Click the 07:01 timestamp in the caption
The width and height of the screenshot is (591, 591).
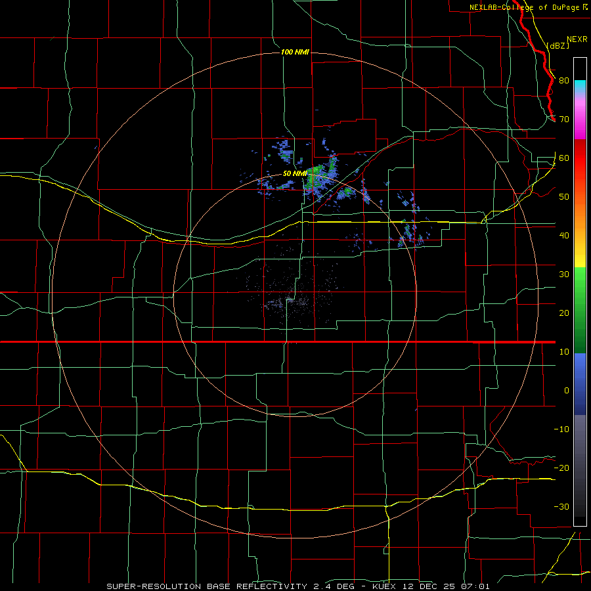(x=475, y=586)
